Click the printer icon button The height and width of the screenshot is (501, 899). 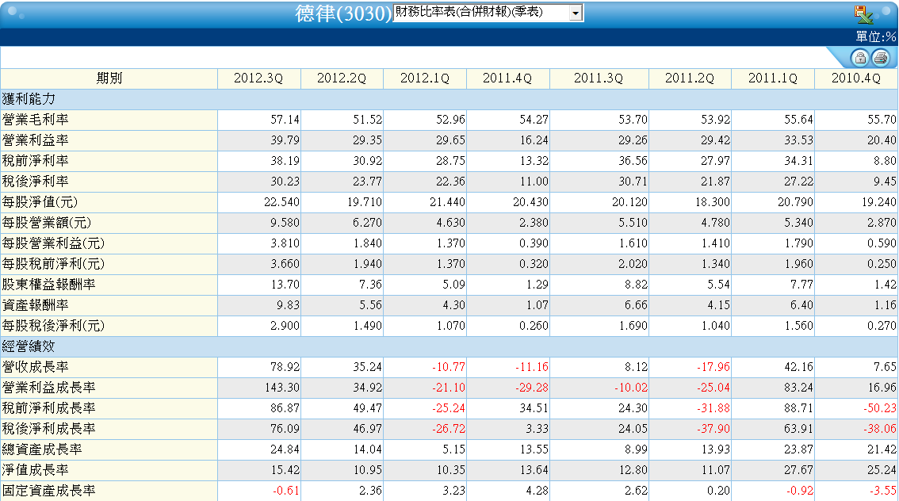[x=881, y=58]
